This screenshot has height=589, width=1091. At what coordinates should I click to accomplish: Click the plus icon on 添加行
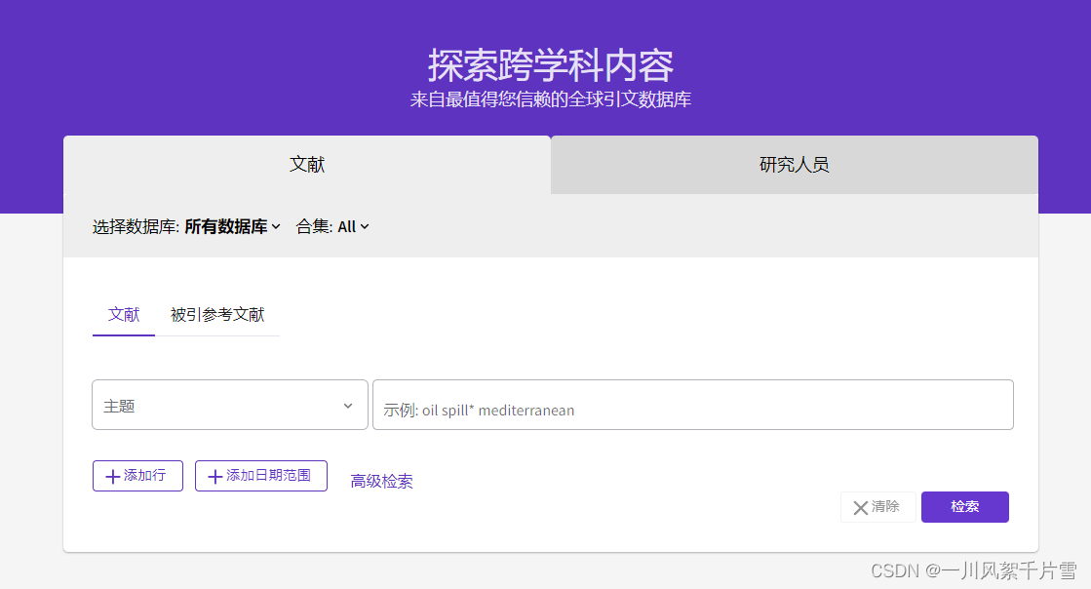pyautogui.click(x=112, y=476)
